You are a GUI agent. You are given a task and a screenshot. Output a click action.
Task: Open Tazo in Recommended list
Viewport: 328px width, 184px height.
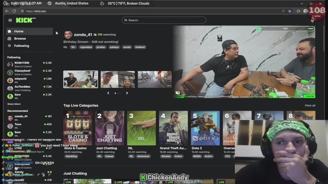pos(29,126)
